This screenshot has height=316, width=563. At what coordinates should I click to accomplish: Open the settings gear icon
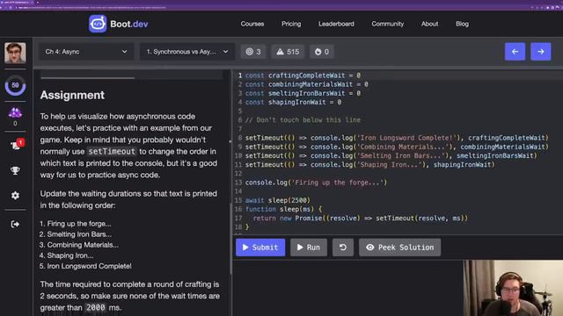(15, 195)
